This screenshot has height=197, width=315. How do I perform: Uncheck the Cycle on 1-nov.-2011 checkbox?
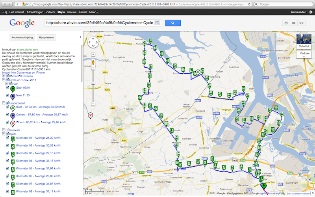coord(7,80)
